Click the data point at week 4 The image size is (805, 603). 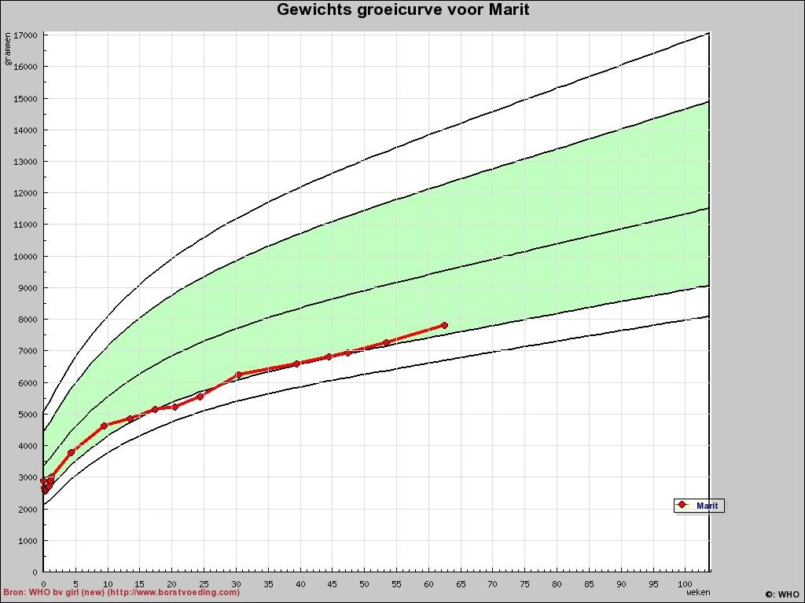pos(71,452)
